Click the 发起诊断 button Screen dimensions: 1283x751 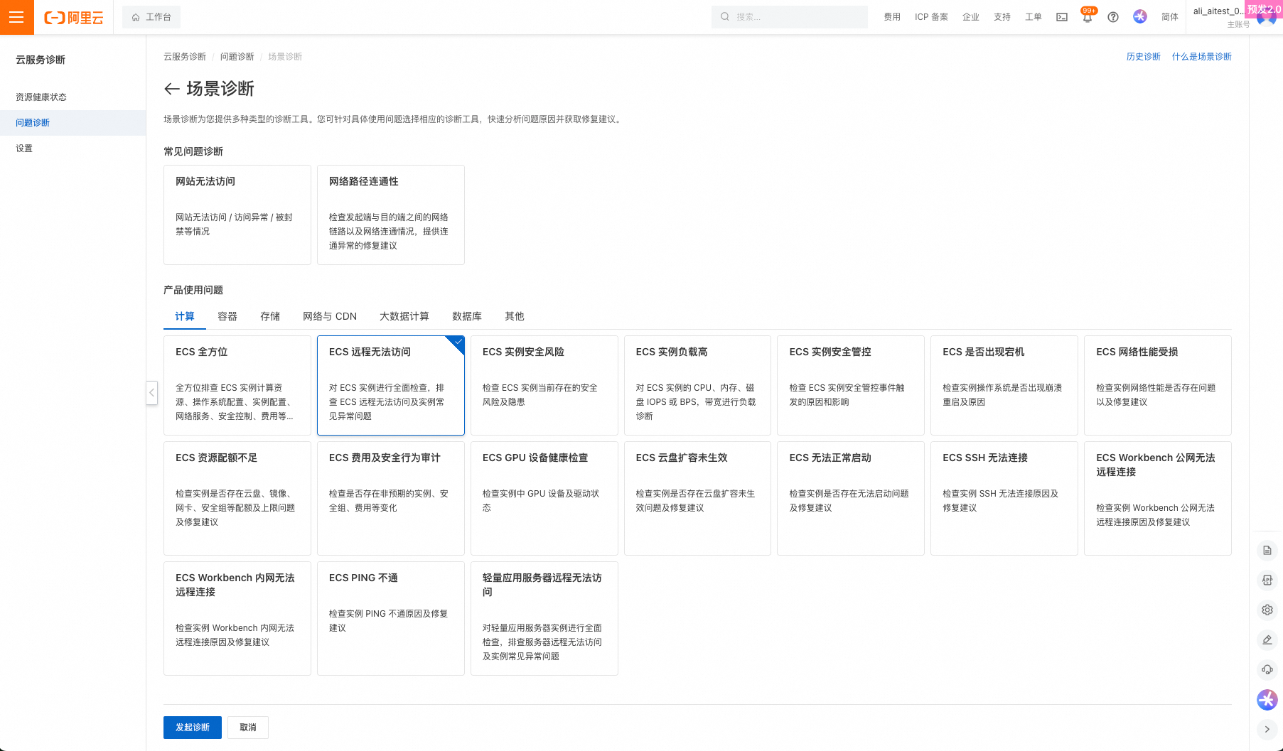coord(193,728)
